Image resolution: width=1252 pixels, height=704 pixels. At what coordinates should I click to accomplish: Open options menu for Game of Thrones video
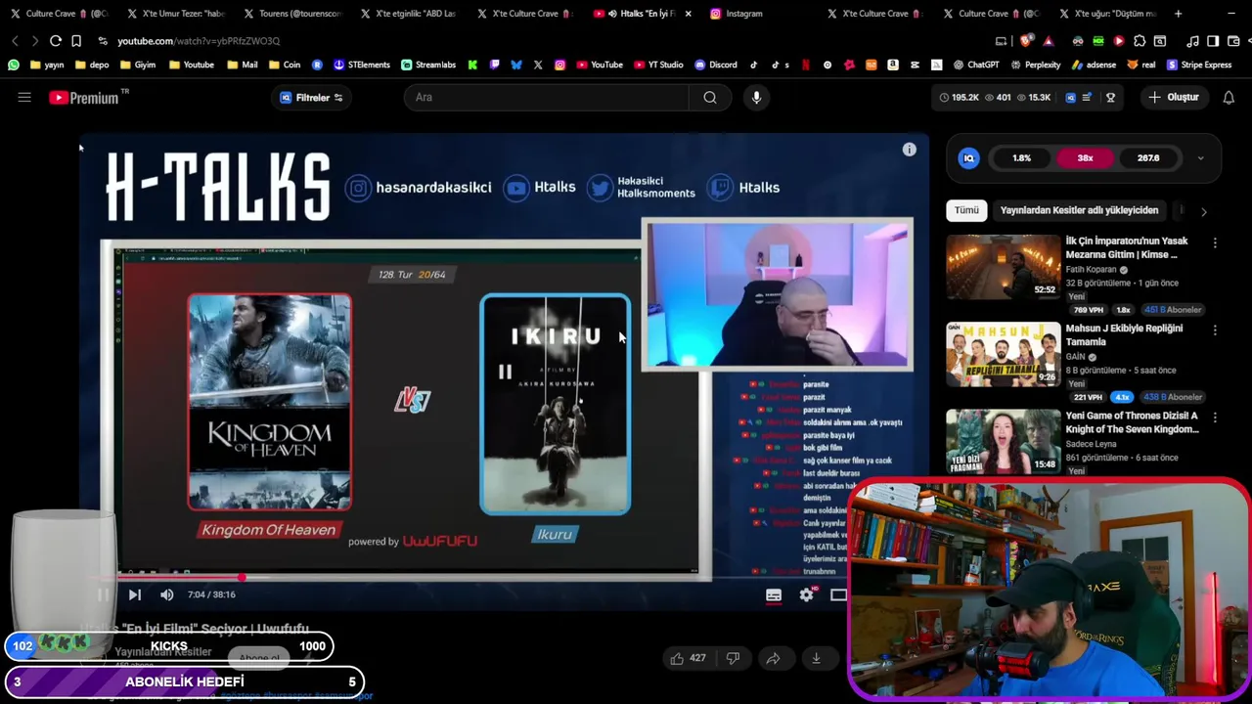pyautogui.click(x=1215, y=418)
